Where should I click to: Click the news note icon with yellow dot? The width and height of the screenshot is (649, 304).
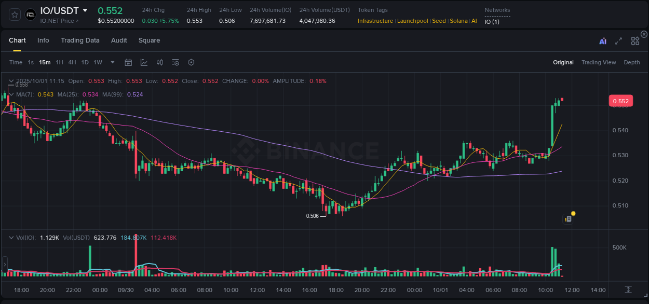(x=568, y=218)
